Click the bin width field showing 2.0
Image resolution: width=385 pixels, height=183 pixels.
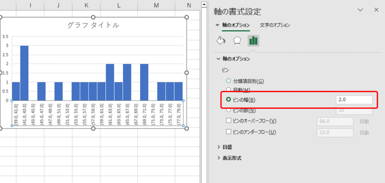353,100
